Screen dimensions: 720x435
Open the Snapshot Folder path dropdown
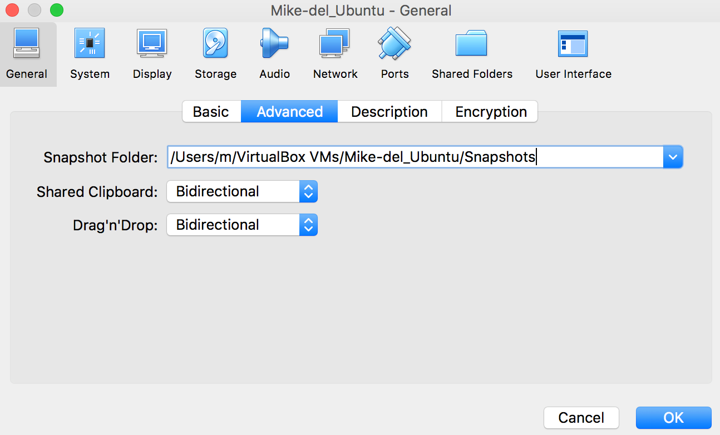pos(673,157)
